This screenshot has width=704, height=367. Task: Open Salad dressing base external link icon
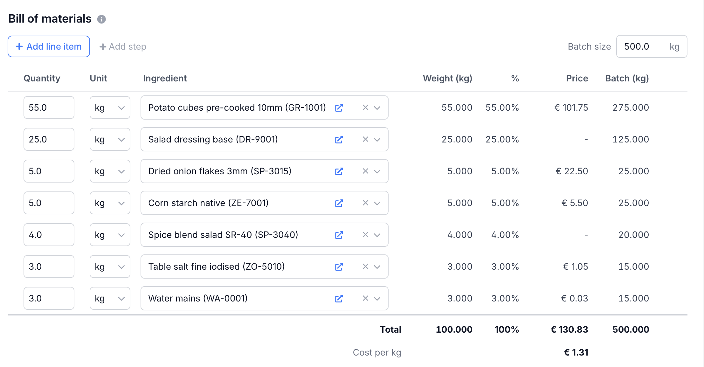[x=339, y=140]
